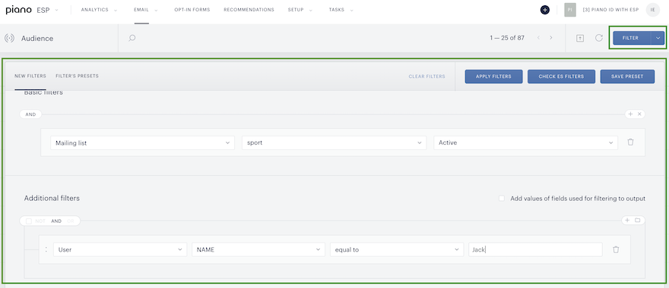669x288 pixels.
Task: Delete the User NAME filter row
Action: (x=616, y=249)
